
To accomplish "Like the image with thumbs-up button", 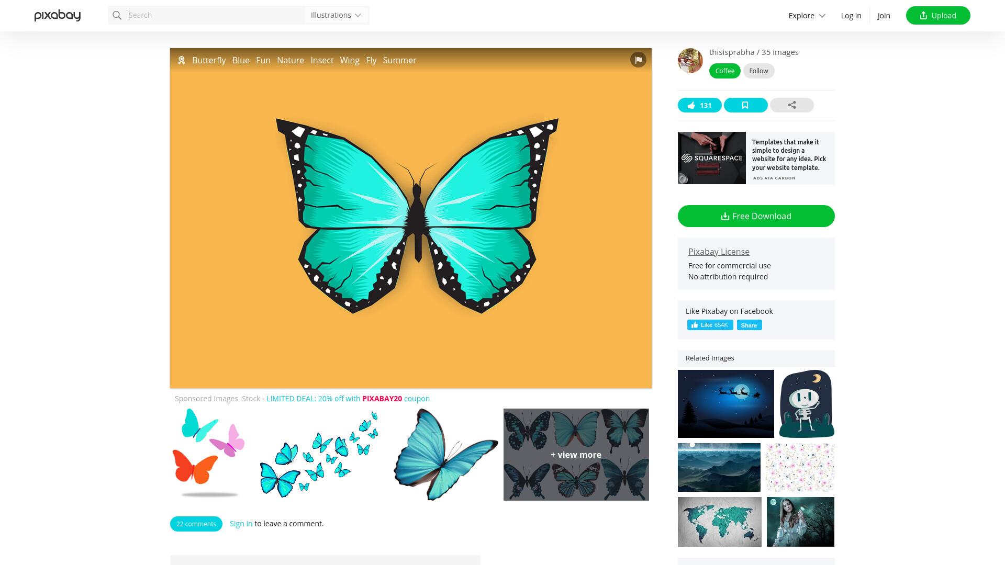I will tap(699, 105).
